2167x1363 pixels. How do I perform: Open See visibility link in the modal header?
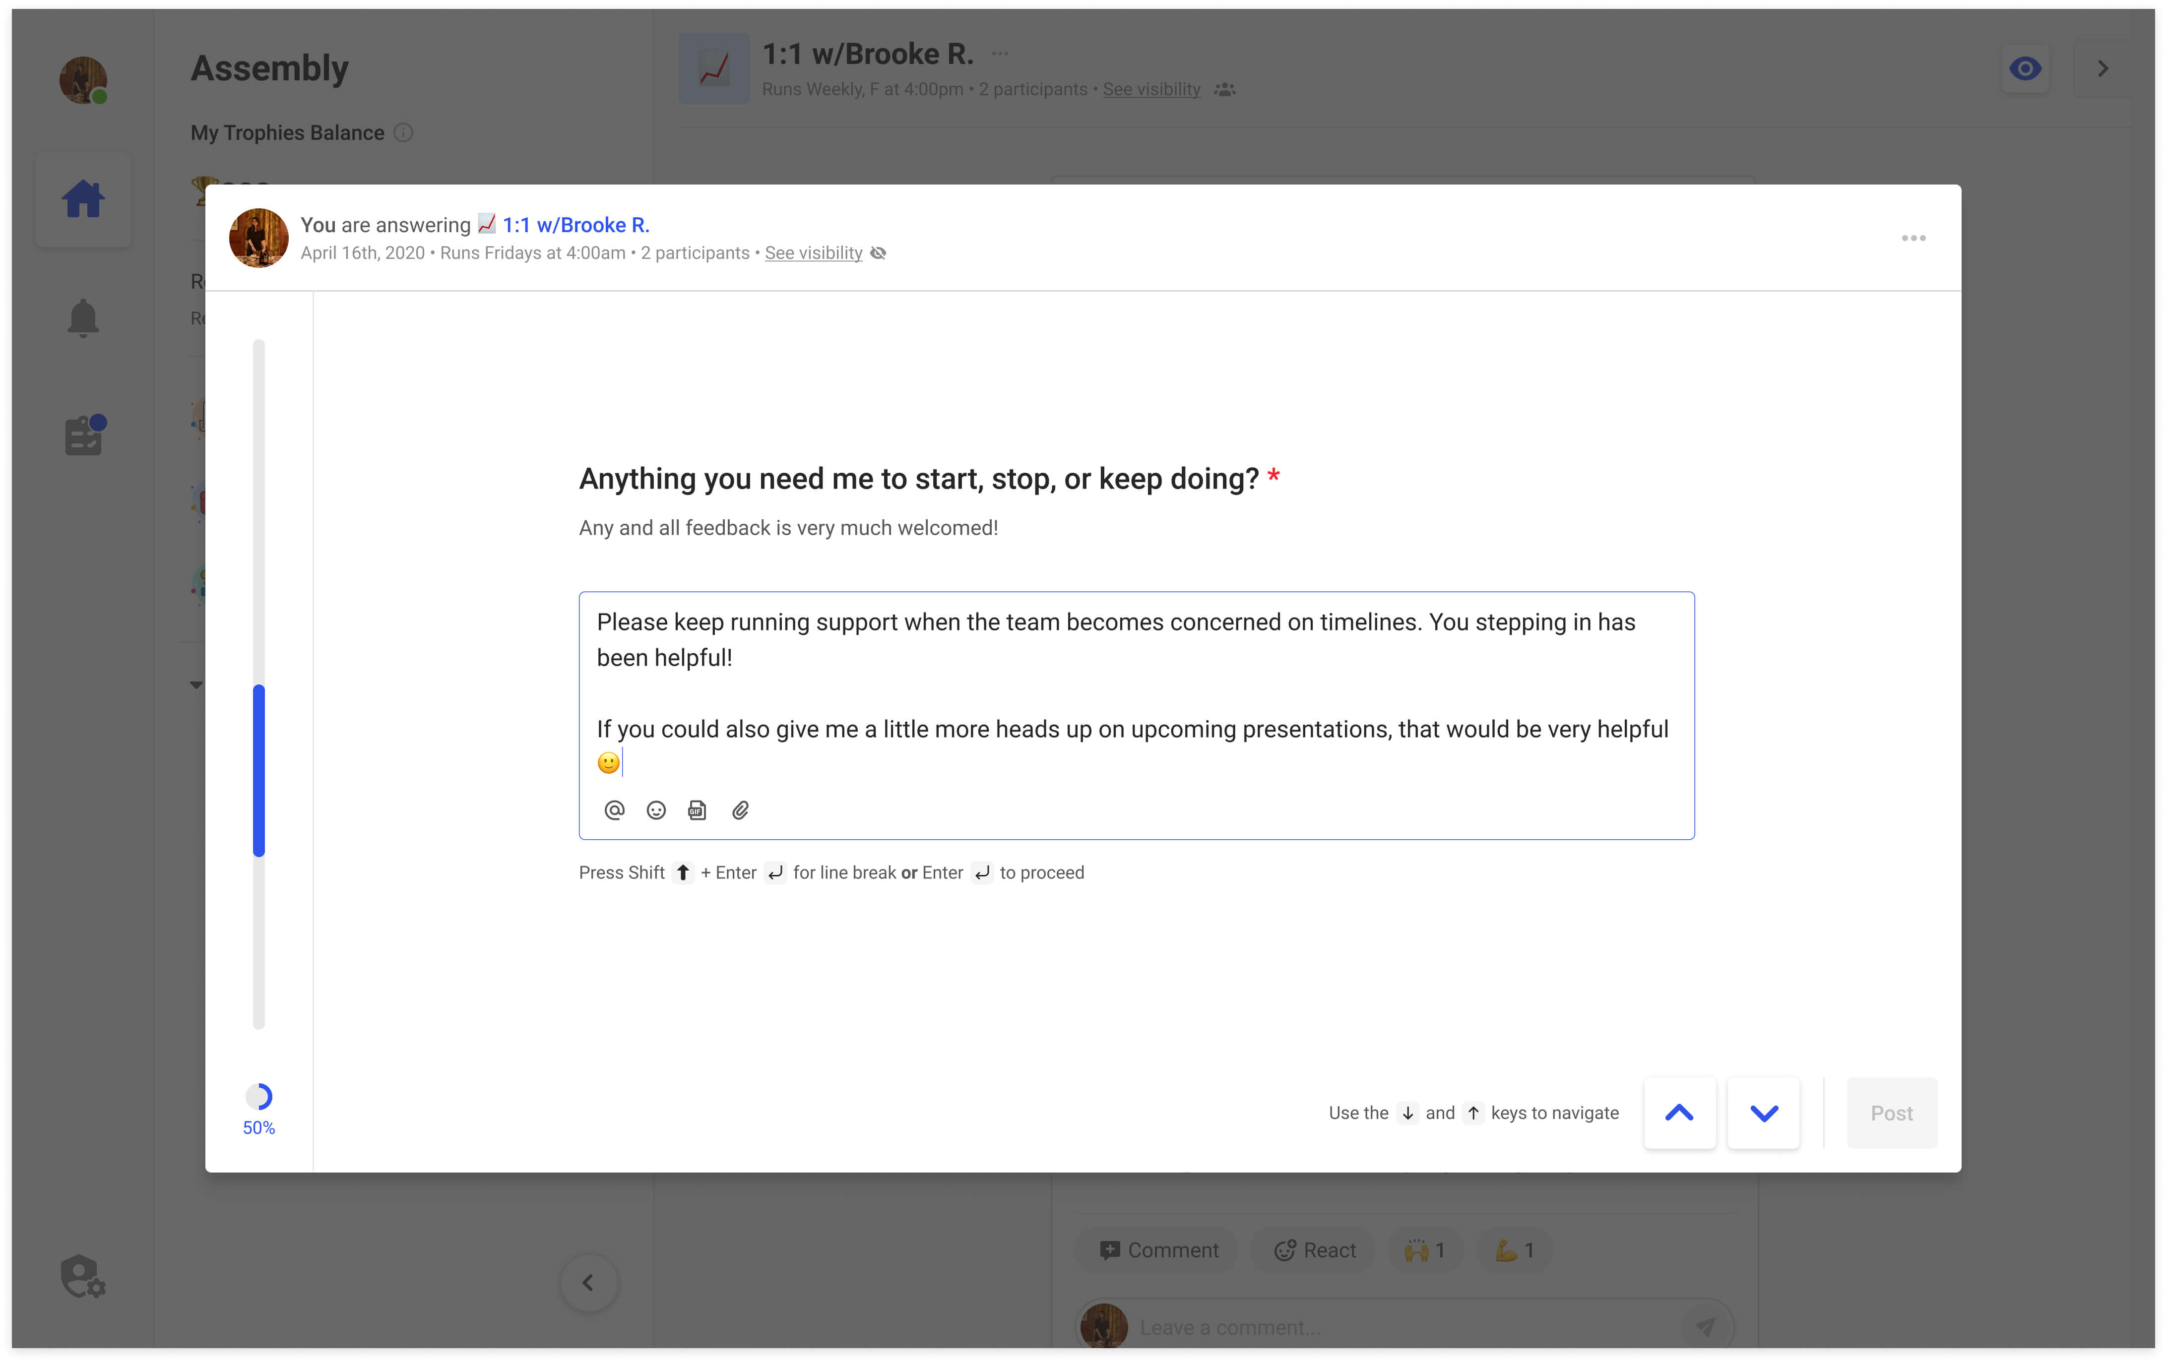click(814, 253)
